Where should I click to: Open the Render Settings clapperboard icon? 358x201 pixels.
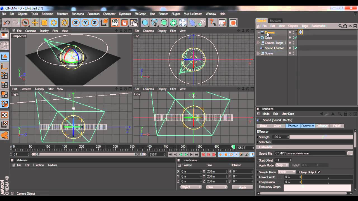[x=134, y=23]
